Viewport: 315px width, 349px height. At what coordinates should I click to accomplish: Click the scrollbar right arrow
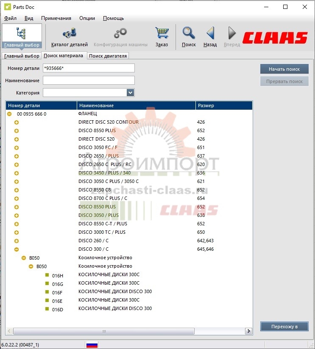(248, 331)
